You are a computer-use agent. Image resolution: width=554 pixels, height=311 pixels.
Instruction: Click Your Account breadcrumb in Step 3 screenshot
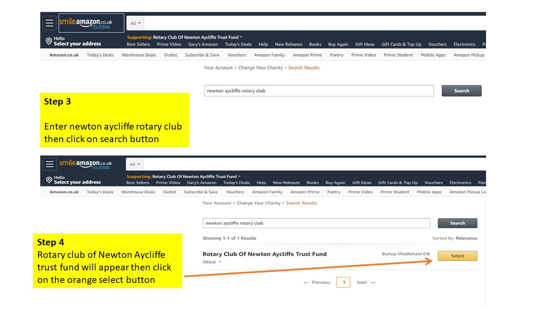(x=218, y=67)
